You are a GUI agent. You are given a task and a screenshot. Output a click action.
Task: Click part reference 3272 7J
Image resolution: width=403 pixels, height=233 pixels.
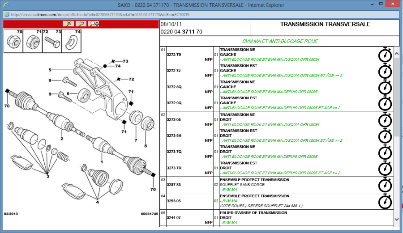click(173, 71)
